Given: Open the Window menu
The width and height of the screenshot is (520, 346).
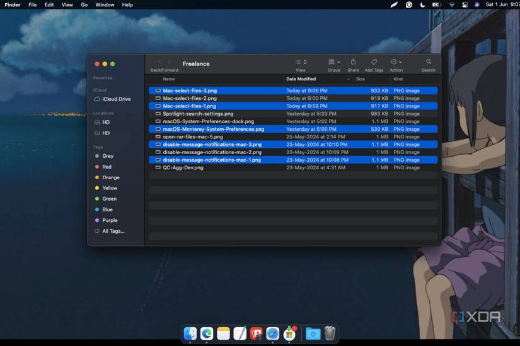Looking at the screenshot, I should click(105, 4).
